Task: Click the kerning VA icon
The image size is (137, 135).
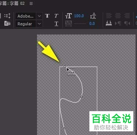Action: (68, 23)
